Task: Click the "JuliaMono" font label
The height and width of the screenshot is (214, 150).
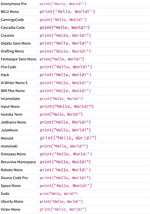Action: (x=9, y=130)
